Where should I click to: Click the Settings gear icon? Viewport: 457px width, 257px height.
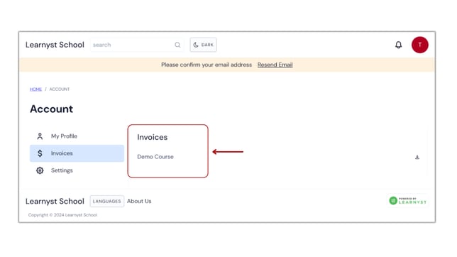40,170
